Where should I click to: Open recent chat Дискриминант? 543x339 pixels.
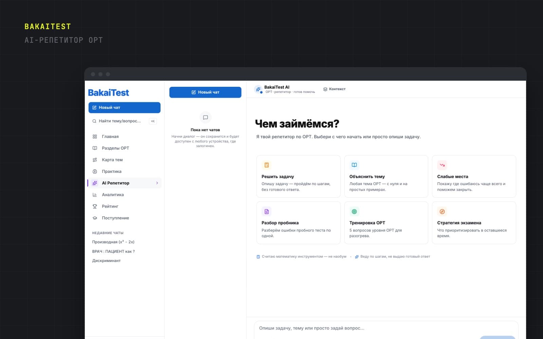106,261
